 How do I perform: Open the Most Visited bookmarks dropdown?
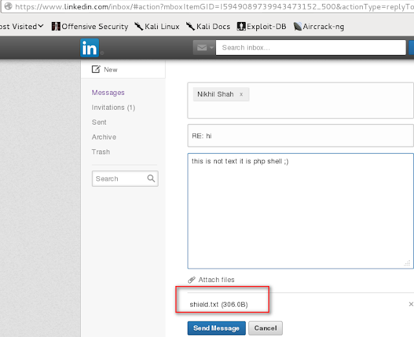coord(21,26)
